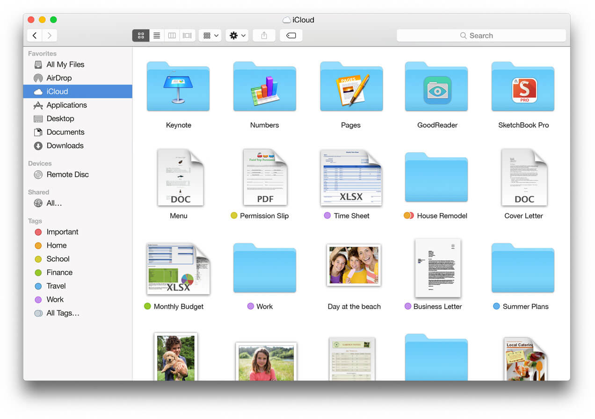Select Downloads in the sidebar
Screen dimensions: 595x419
65,146
